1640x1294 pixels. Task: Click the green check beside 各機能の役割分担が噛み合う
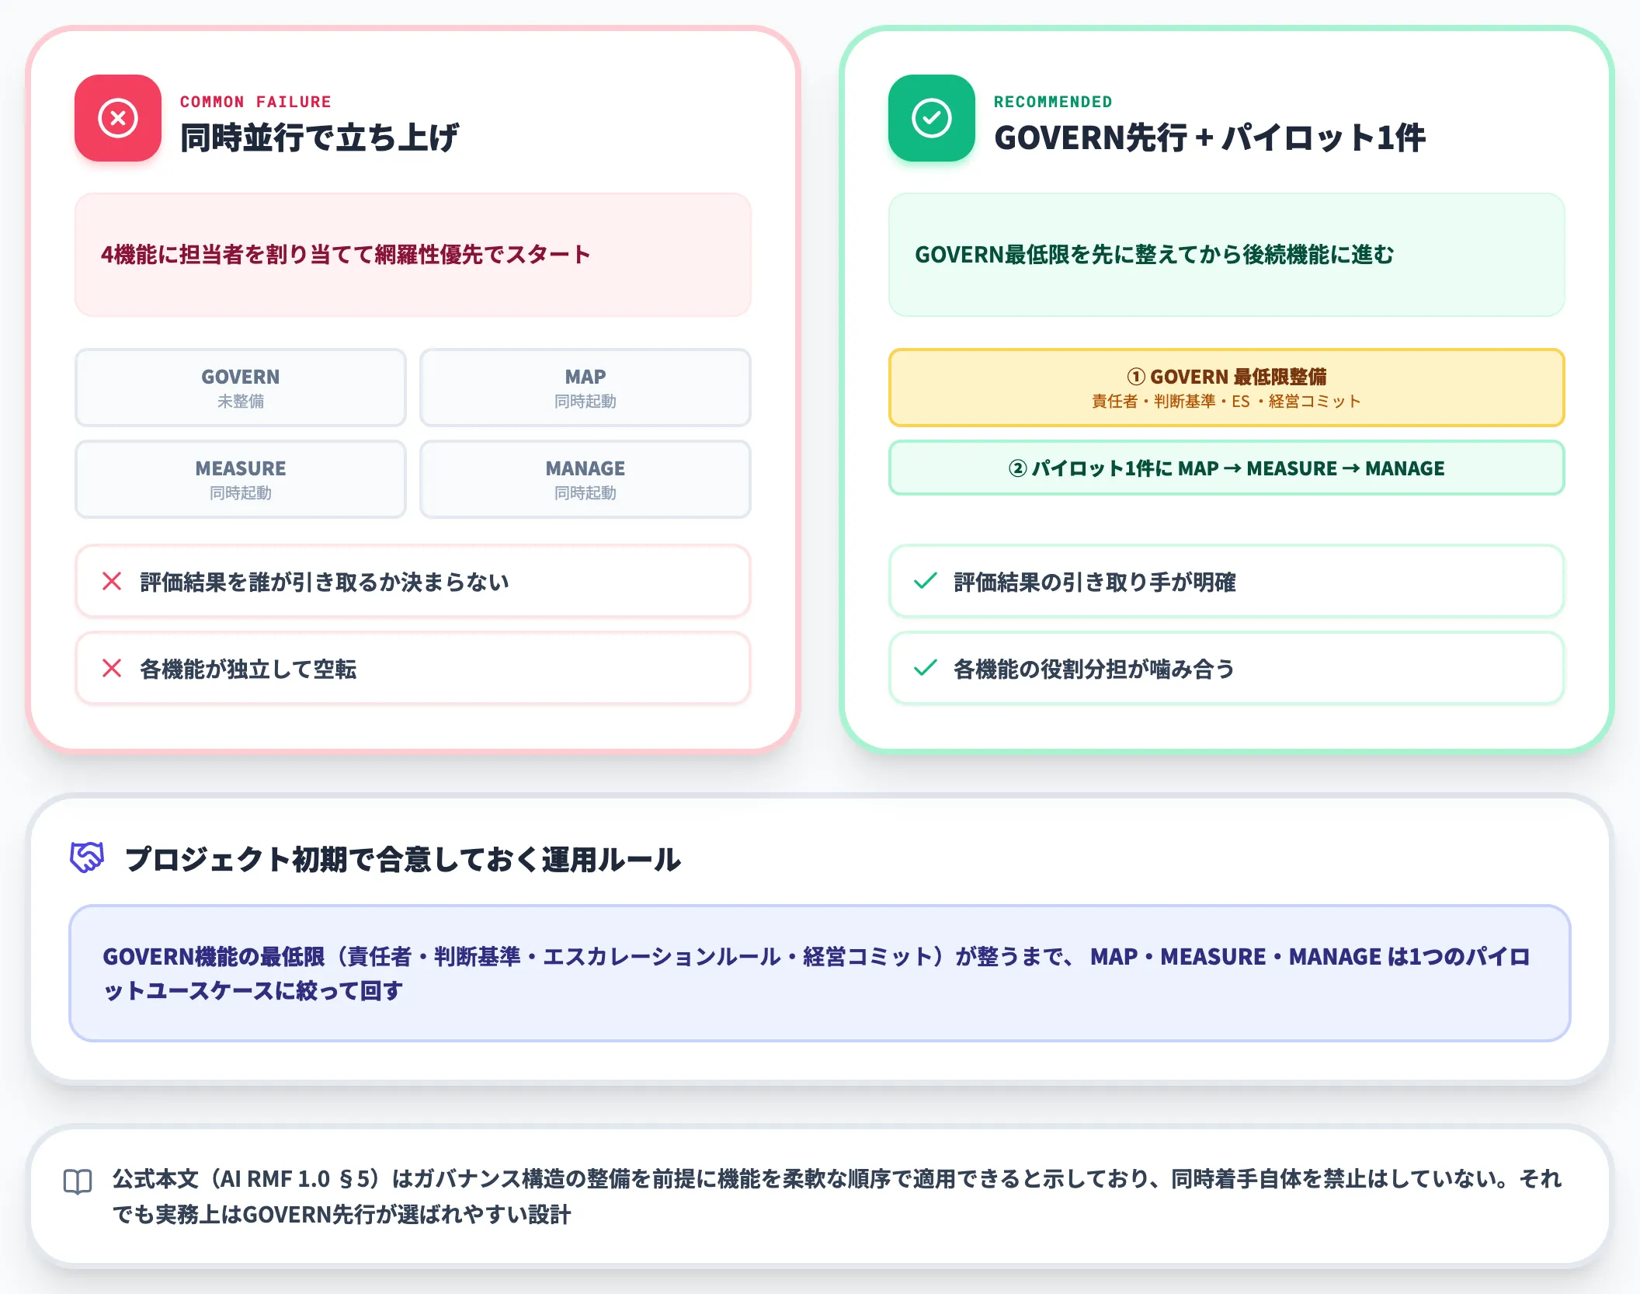(926, 668)
